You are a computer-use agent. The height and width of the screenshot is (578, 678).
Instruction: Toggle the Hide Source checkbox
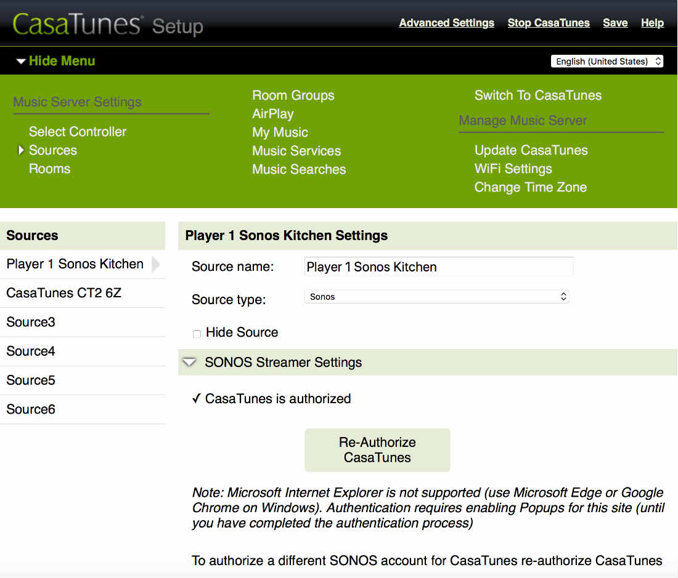pos(197,334)
